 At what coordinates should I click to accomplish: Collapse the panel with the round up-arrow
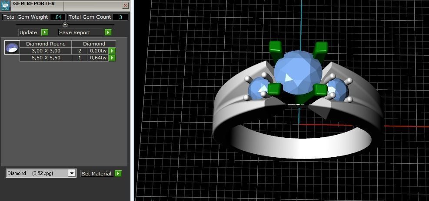coord(65,25)
